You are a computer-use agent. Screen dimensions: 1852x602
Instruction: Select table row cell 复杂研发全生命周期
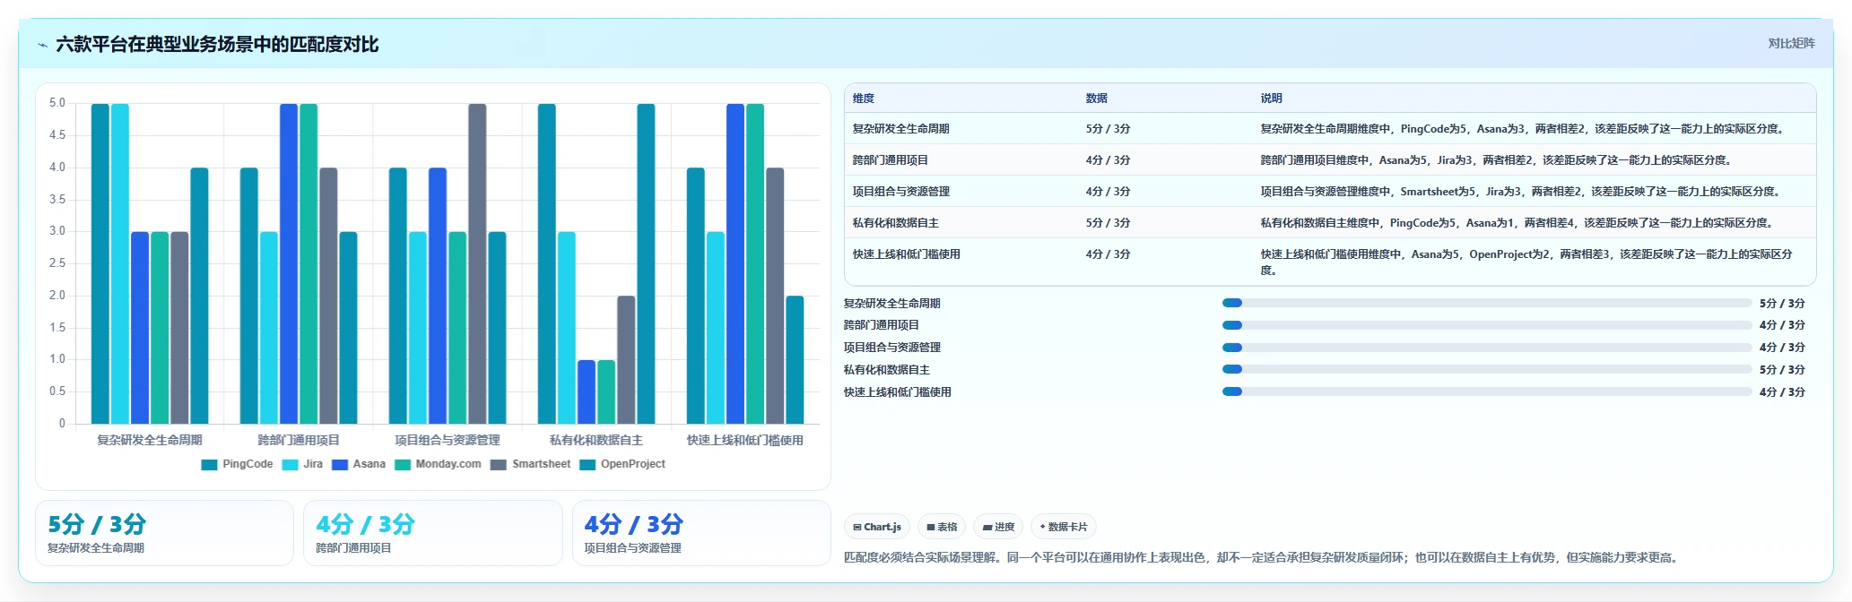[x=900, y=129]
